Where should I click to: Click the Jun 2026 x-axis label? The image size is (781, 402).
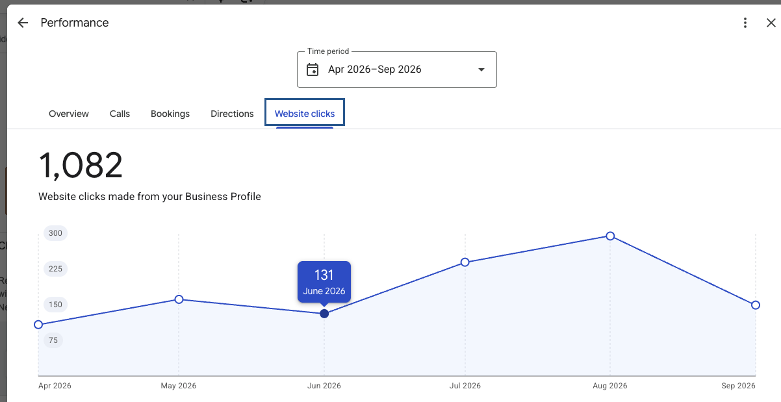[x=324, y=386]
